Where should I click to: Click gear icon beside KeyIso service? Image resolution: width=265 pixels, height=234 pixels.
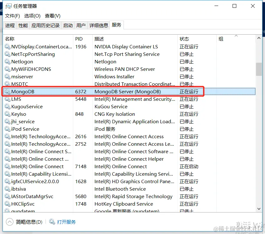[7, 114]
